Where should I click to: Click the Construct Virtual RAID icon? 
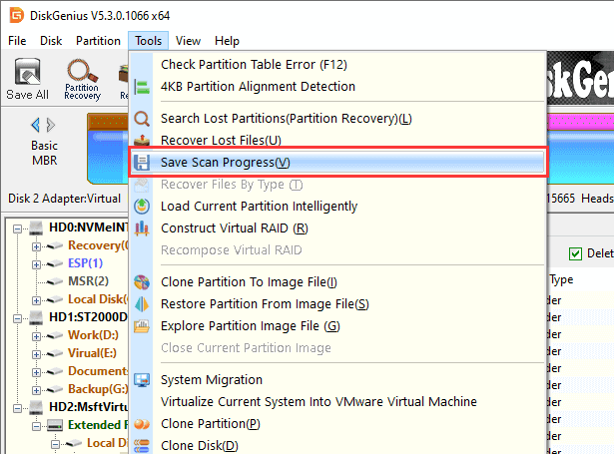(142, 227)
